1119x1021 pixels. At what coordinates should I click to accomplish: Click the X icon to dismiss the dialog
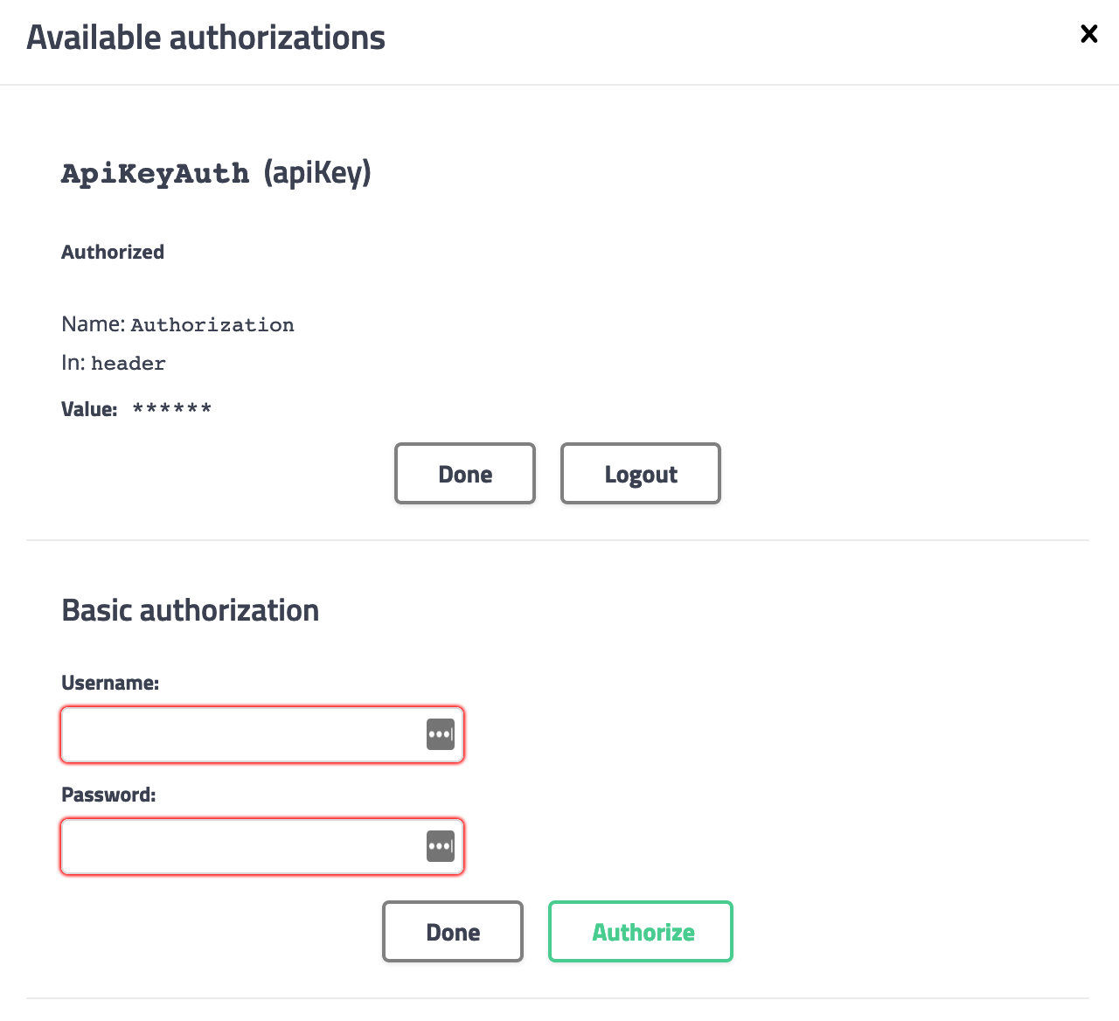coord(1088,33)
